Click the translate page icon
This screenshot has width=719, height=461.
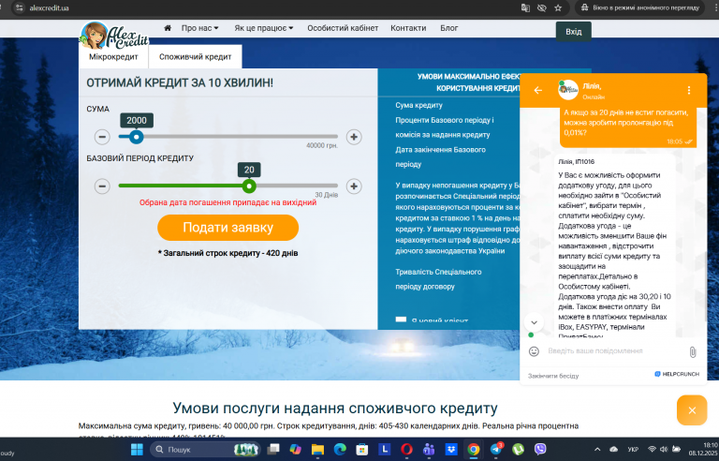[525, 7]
